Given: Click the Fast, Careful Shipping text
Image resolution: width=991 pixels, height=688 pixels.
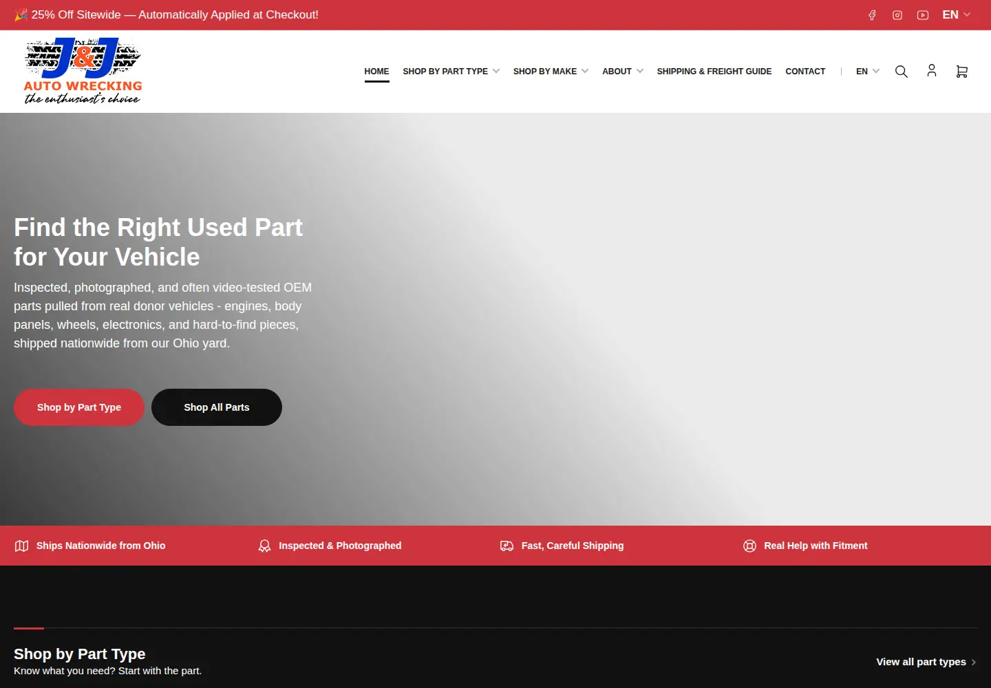Looking at the screenshot, I should click(573, 546).
